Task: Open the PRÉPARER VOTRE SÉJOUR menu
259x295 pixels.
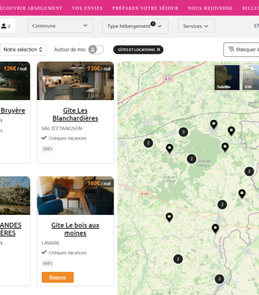Action: coord(145,8)
